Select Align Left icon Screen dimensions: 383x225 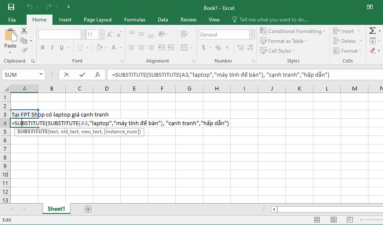(132, 48)
